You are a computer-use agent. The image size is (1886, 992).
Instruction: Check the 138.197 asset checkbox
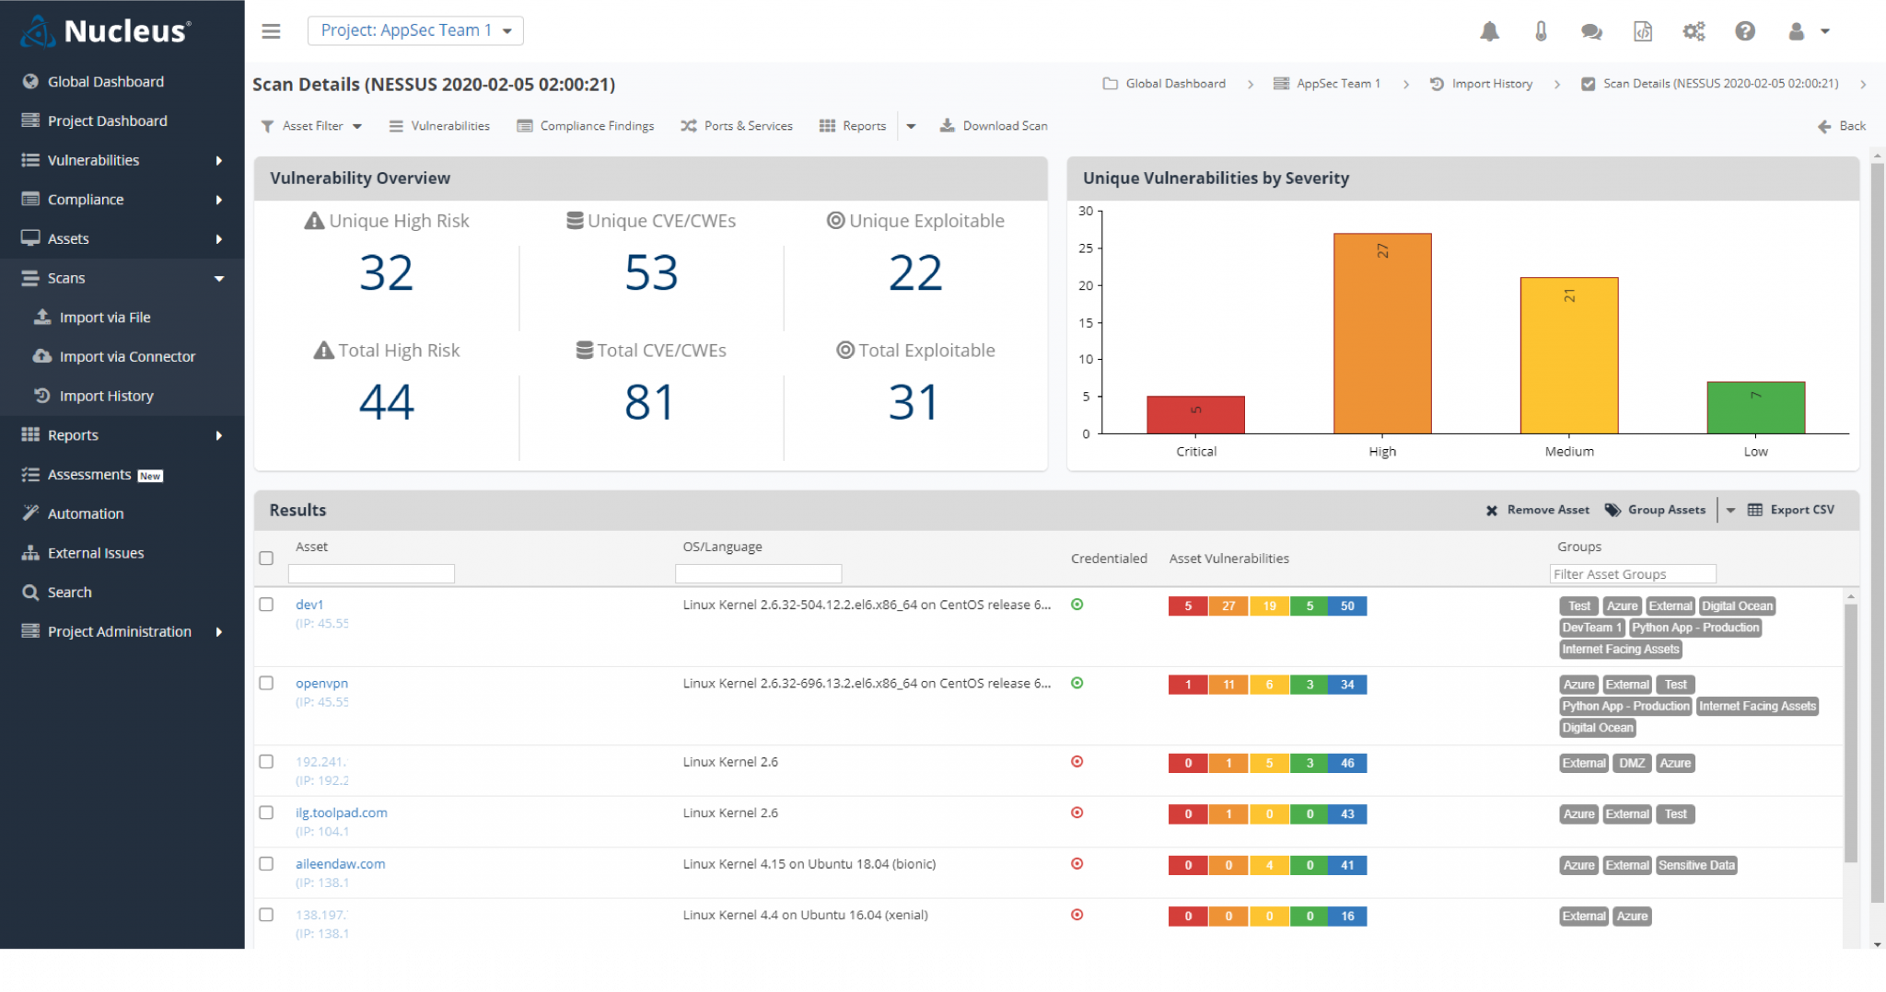point(266,915)
